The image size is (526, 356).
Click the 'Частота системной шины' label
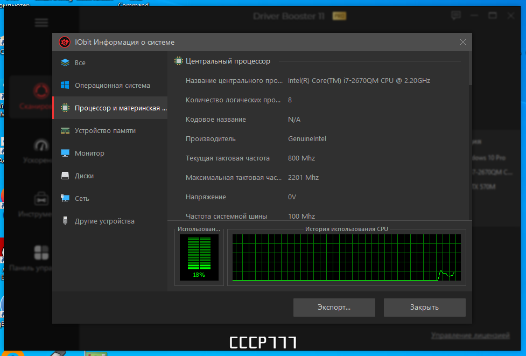pyautogui.click(x=226, y=217)
